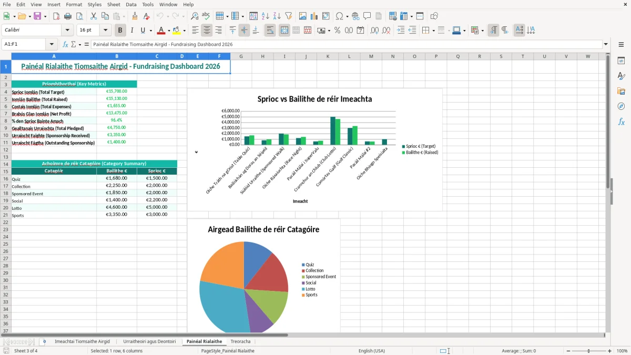This screenshot has height=355, width=631.
Task: Open the Format menu
Action: point(74,4)
